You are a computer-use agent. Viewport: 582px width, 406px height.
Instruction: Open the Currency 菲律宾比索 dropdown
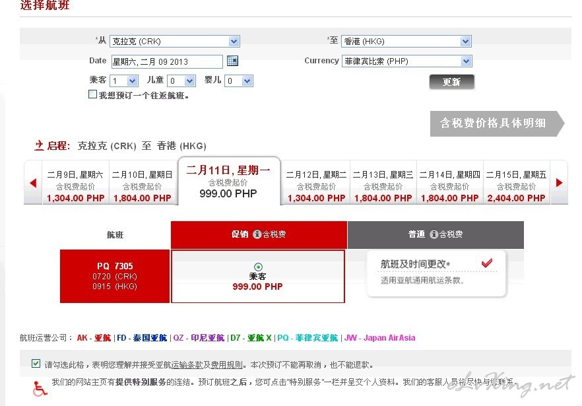406,61
